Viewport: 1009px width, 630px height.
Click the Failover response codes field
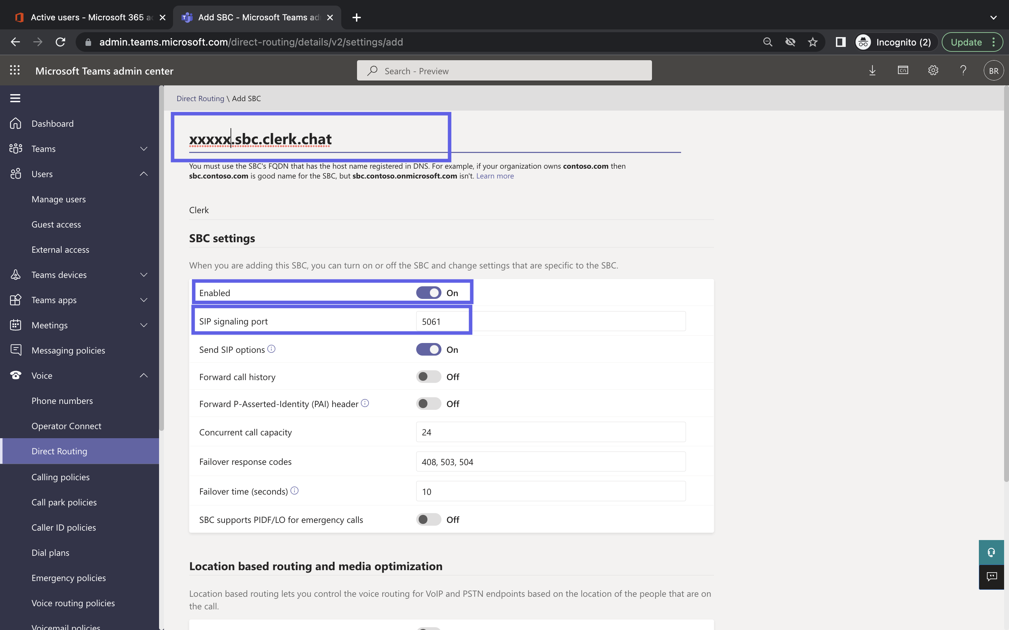coord(550,462)
